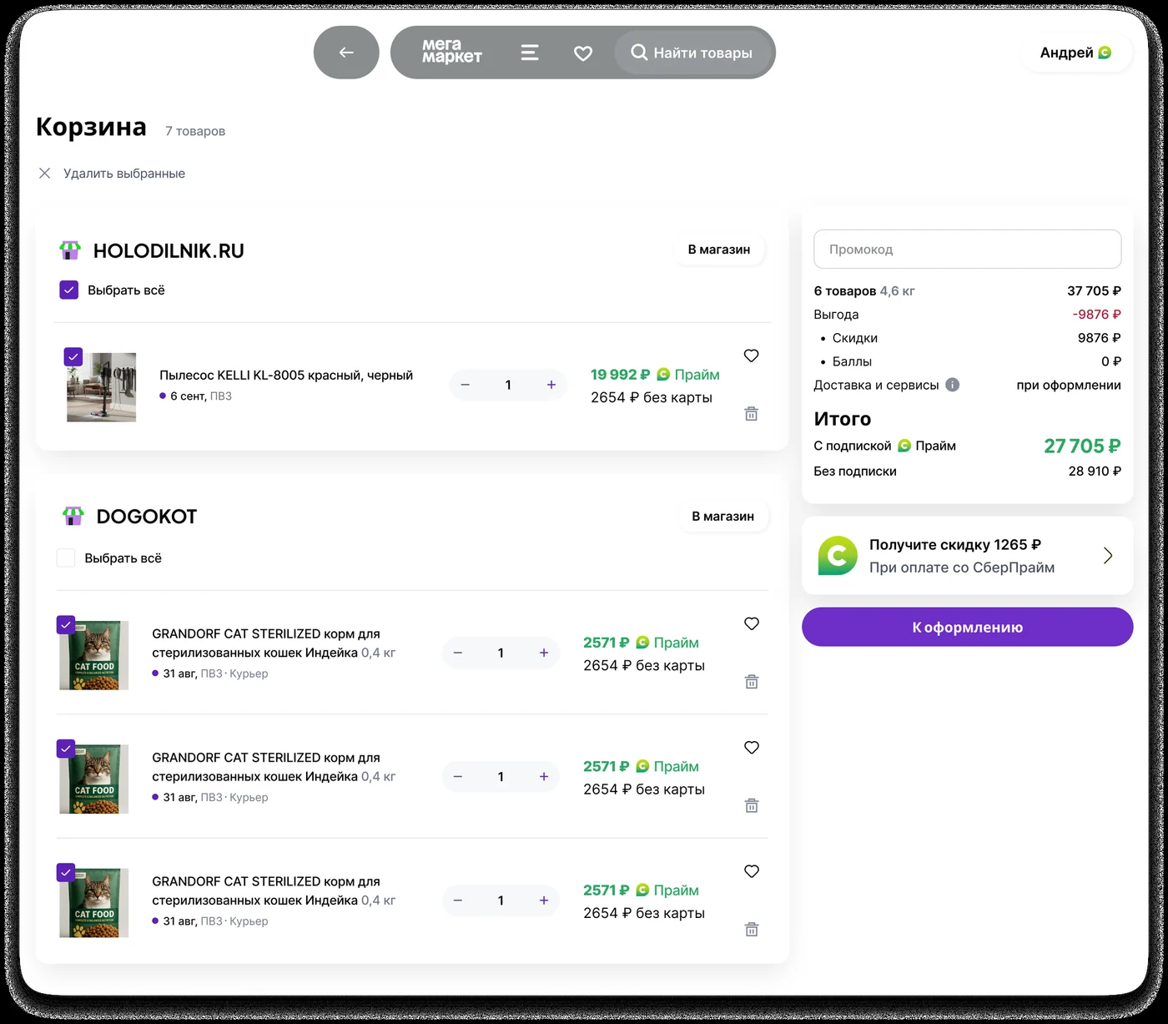Click the DOGOKOT store icon
This screenshot has height=1024, width=1168.
[x=73, y=517]
